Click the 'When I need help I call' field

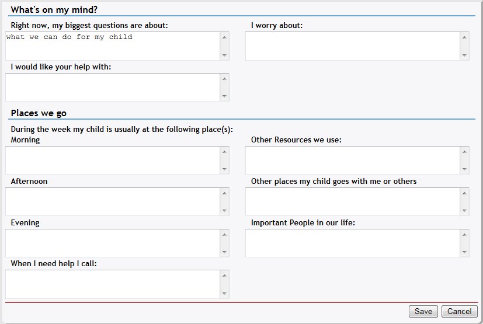point(112,284)
